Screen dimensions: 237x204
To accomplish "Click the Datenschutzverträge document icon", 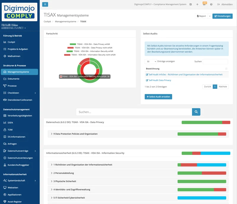I will (5, 151).
